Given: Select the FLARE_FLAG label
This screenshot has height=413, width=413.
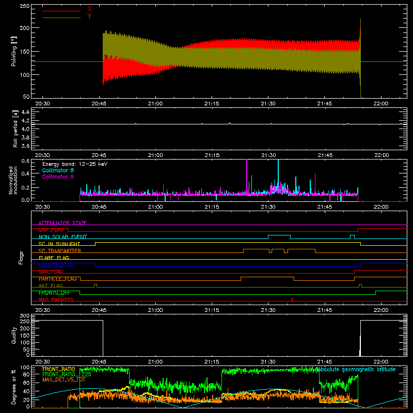Looking at the screenshot, I should [54, 258].
